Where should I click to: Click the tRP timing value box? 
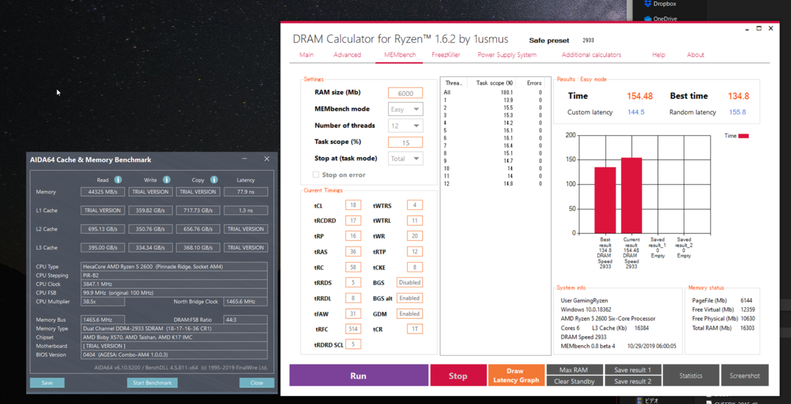353,236
